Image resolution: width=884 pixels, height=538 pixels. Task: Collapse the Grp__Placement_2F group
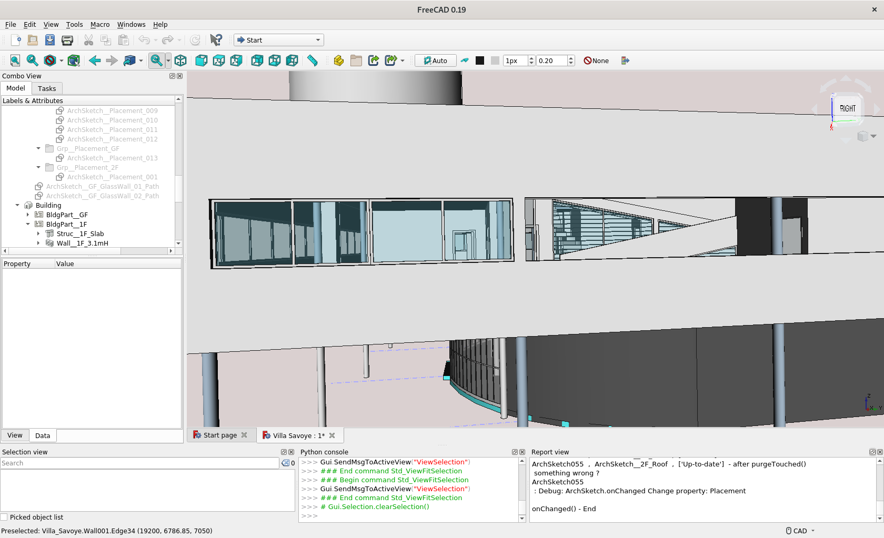[x=38, y=167]
